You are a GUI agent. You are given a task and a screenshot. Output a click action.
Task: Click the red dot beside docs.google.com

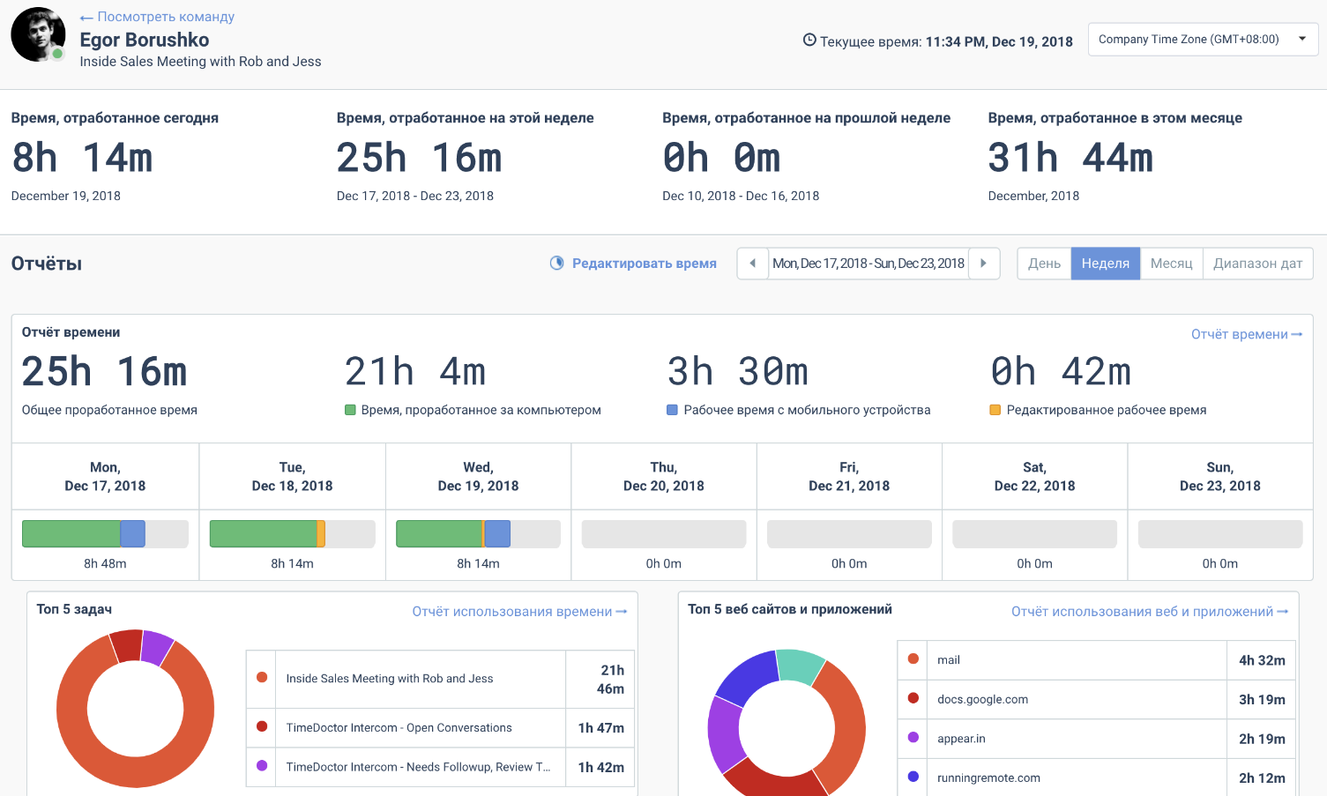[x=913, y=698]
